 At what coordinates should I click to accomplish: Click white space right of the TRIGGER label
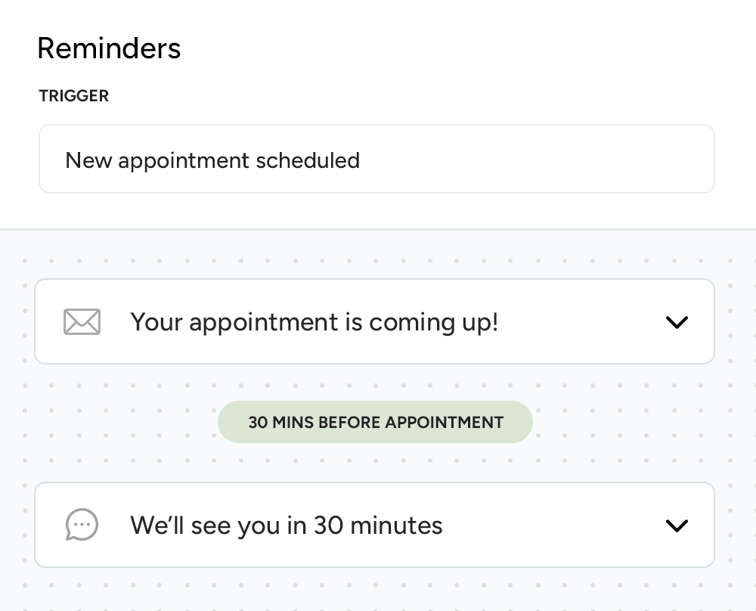(x=378, y=96)
